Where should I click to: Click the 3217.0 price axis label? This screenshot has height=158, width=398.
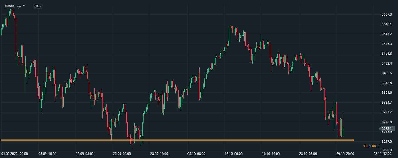point(386,141)
